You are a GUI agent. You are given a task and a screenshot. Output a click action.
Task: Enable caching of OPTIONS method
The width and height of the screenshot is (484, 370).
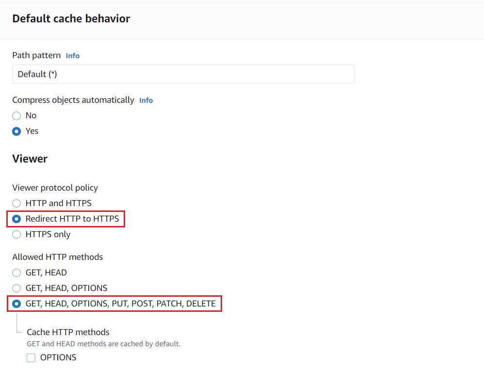[x=31, y=357]
